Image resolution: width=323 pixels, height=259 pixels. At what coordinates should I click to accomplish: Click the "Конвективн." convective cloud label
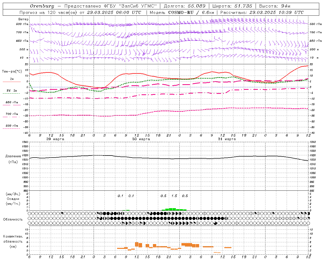(13, 236)
